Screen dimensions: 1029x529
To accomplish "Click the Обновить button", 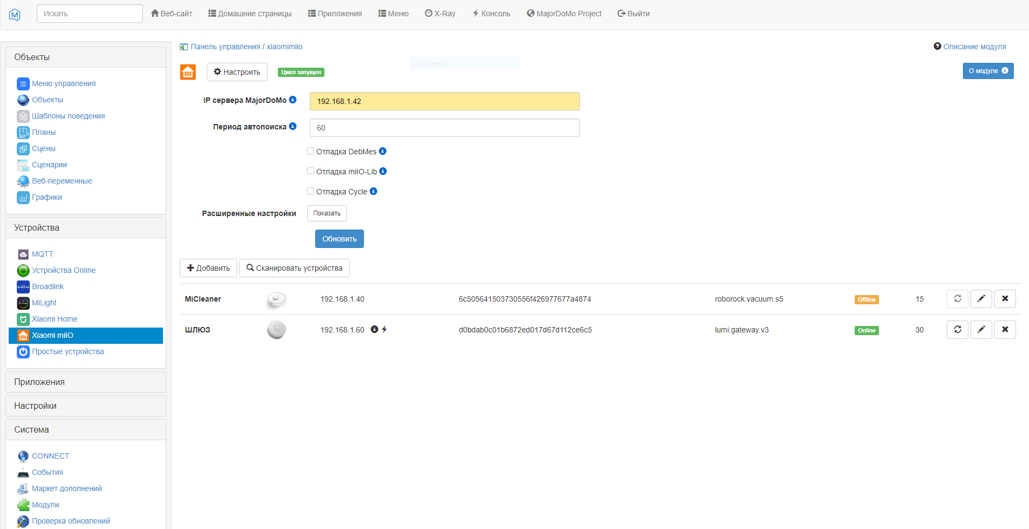I will pos(340,239).
